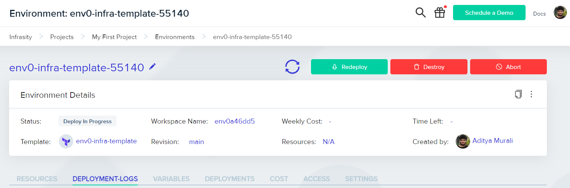Abort the running deployment
Viewport: 570px width, 188px height.
pyautogui.click(x=508, y=67)
